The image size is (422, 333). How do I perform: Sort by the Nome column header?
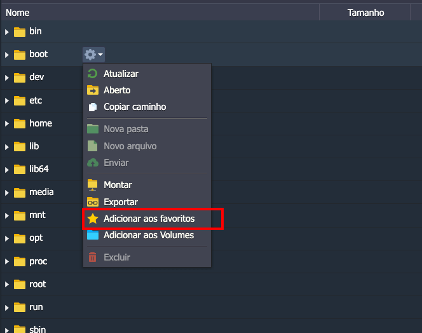point(18,12)
